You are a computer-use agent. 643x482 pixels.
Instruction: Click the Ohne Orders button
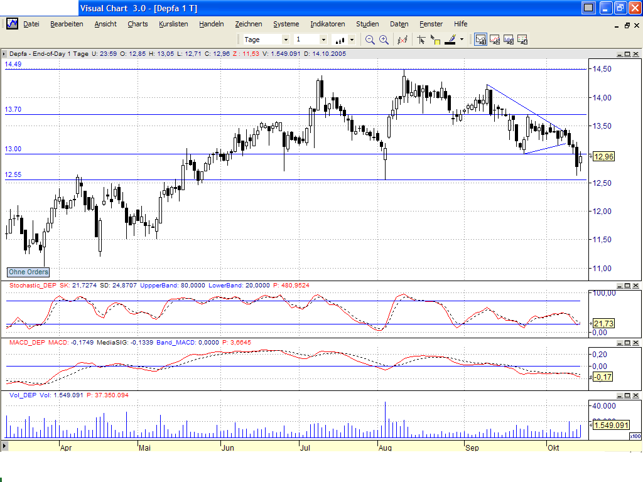[28, 272]
